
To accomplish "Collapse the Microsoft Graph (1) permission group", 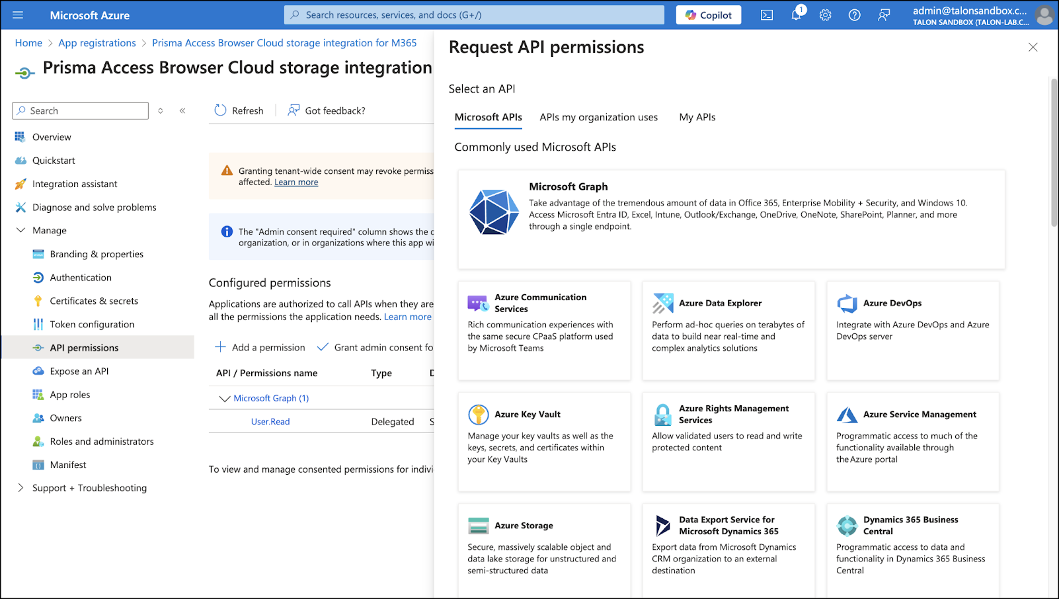I will click(x=225, y=399).
